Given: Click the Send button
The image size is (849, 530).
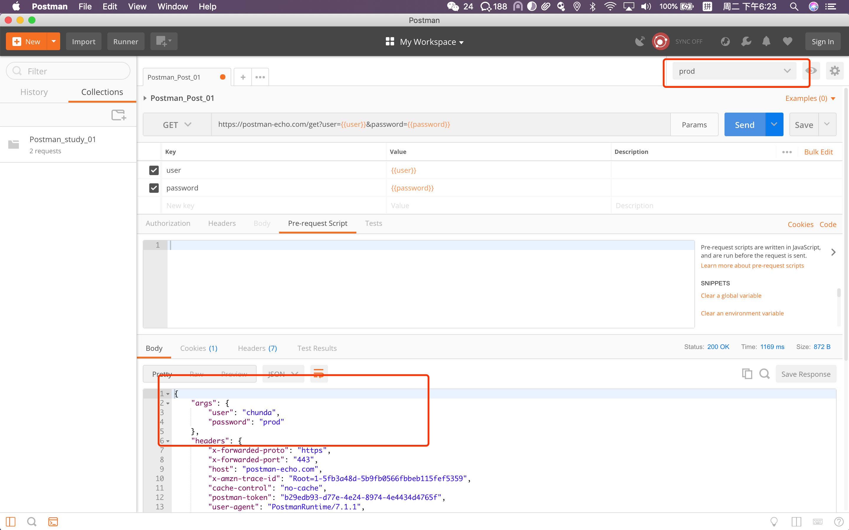Looking at the screenshot, I should 745,124.
